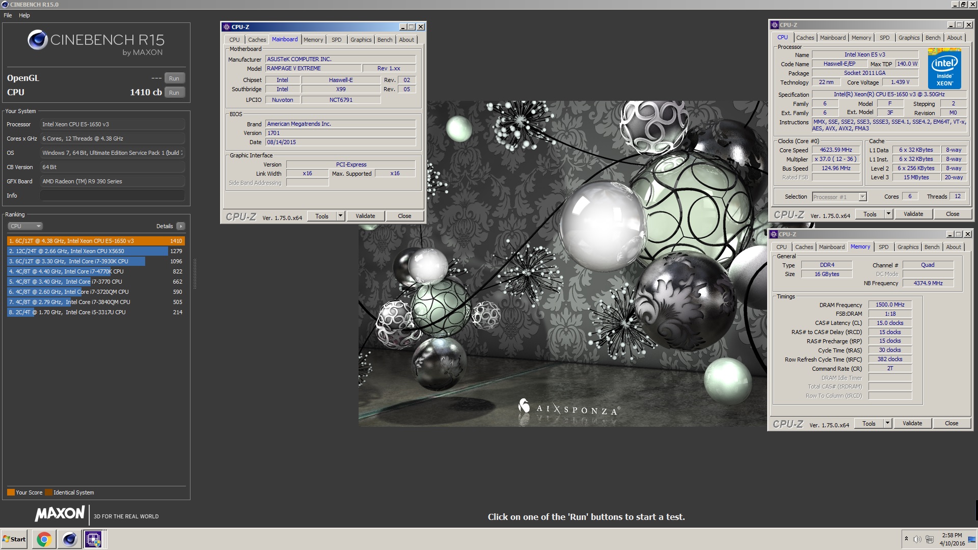
Task: Open the File menu
Action: pyautogui.click(x=8, y=15)
